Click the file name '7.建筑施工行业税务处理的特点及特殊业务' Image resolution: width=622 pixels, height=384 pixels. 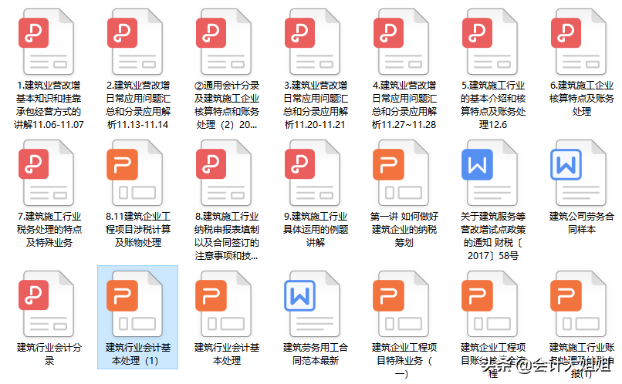coord(49,230)
